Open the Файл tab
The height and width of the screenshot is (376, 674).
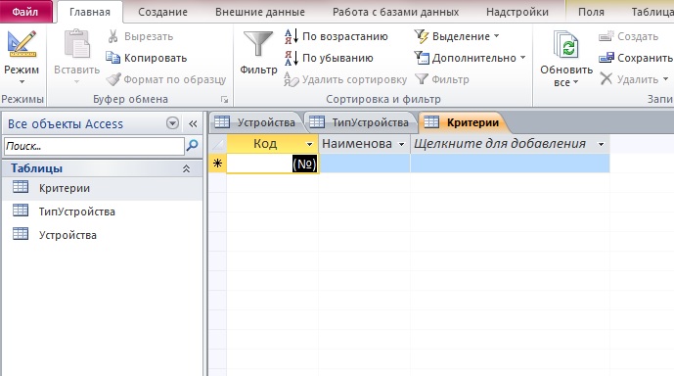tap(24, 12)
